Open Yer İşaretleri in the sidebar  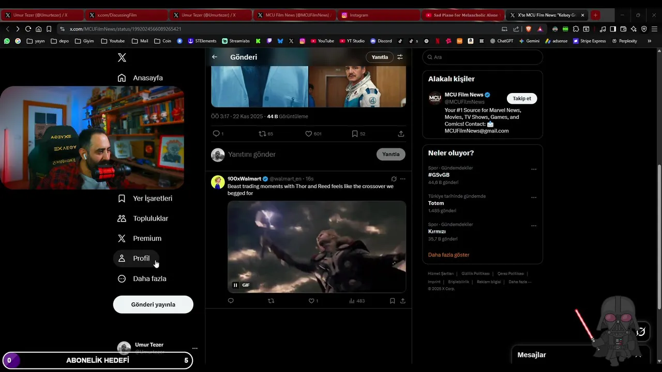(x=145, y=198)
